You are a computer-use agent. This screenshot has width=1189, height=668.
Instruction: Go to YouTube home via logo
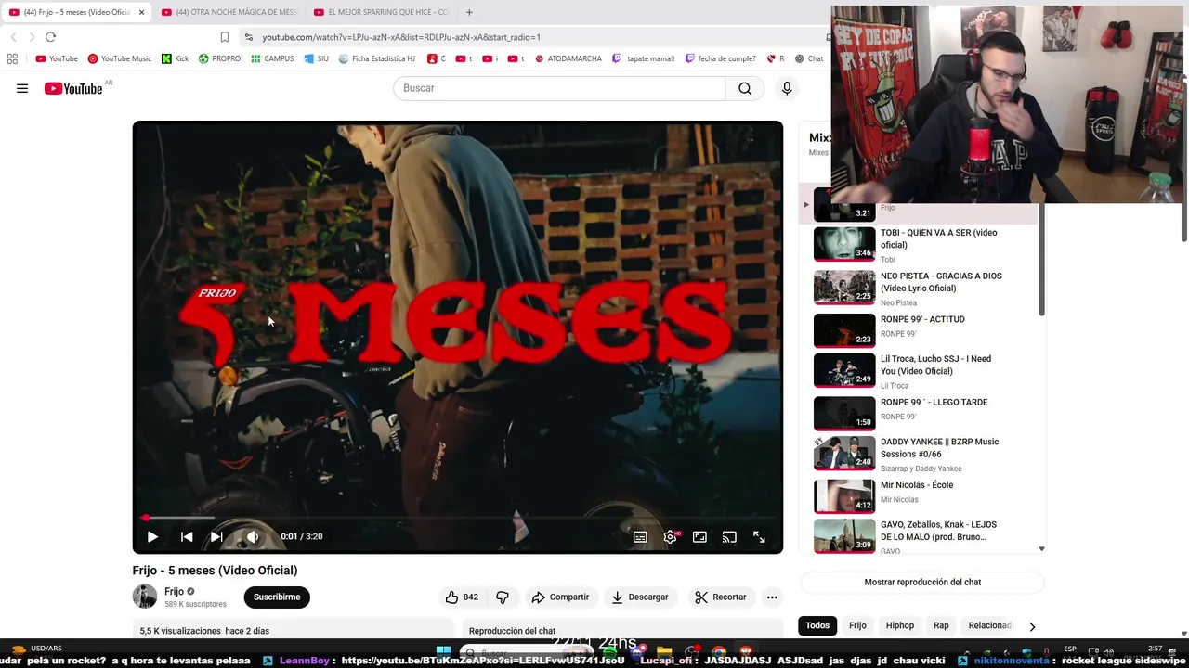point(73,88)
